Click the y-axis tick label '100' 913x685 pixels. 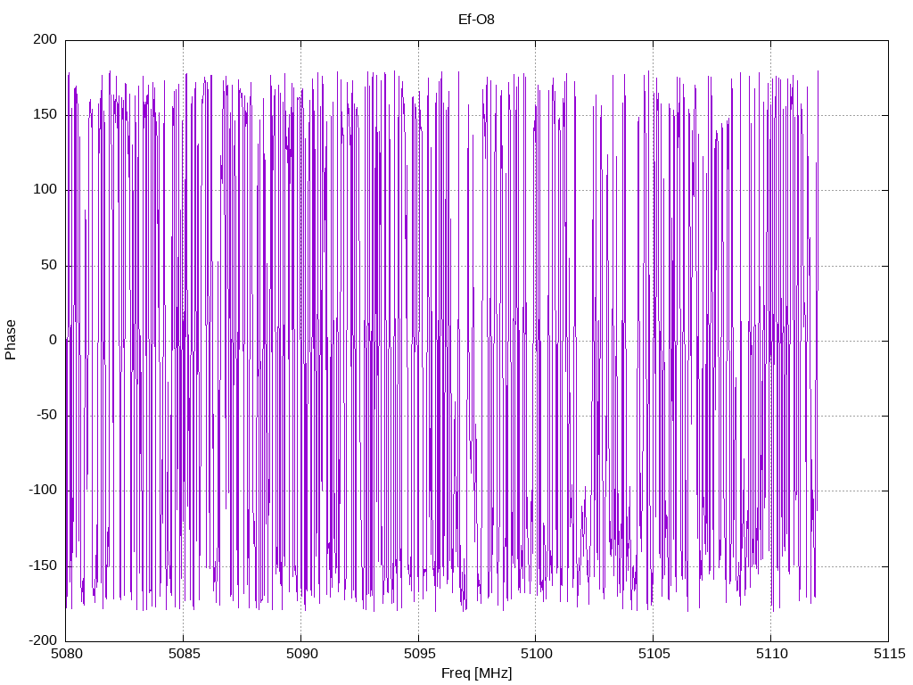coord(45,190)
